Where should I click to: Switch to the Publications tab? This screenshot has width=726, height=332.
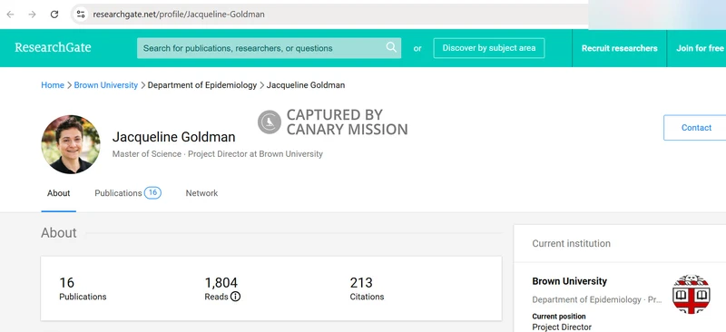tap(118, 193)
